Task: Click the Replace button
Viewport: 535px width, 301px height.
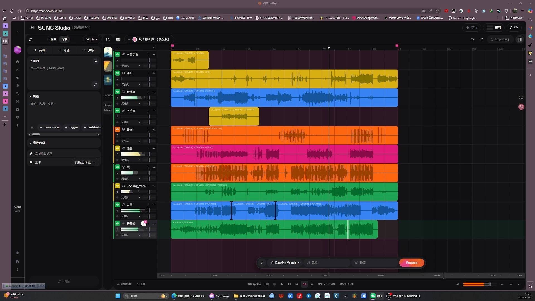Action: (411, 263)
